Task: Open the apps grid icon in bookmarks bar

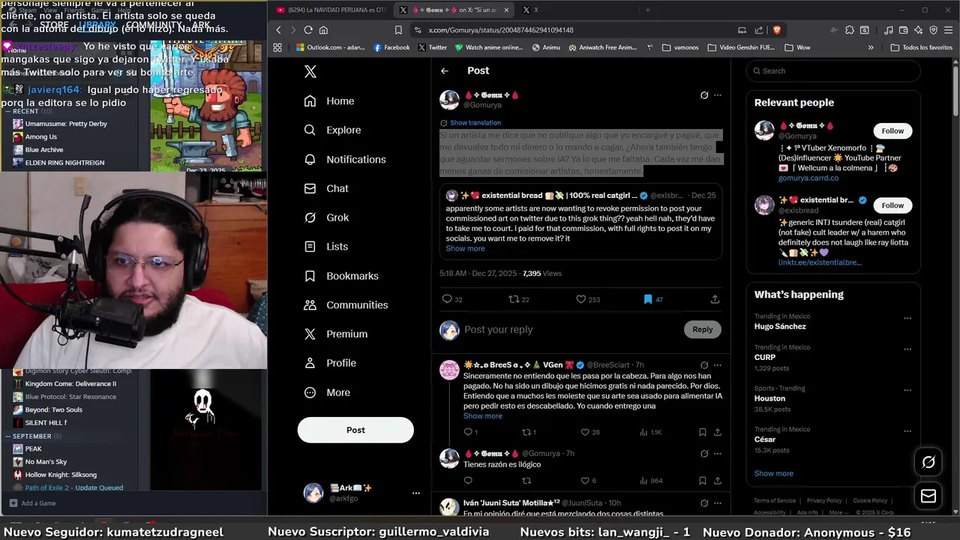Action: coord(277,47)
